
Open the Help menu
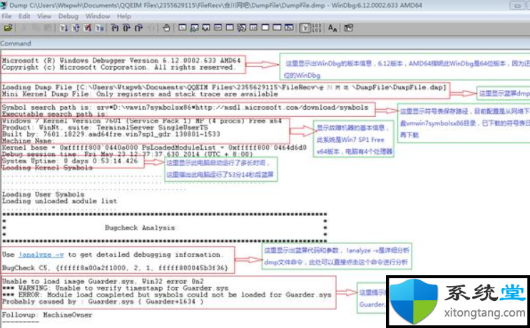[123, 16]
